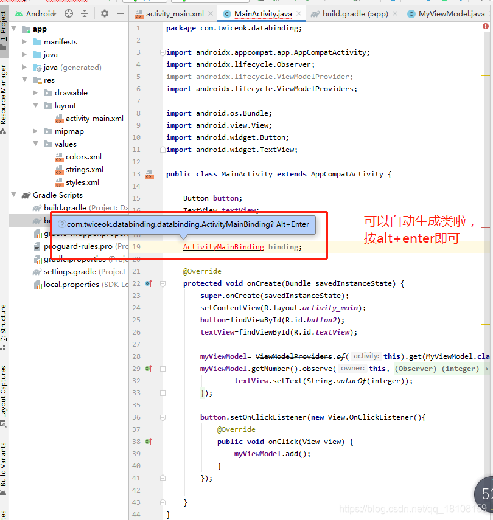Image resolution: width=493 pixels, height=520 pixels.
Task: Expand the java (generated) folder
Action: point(24,68)
